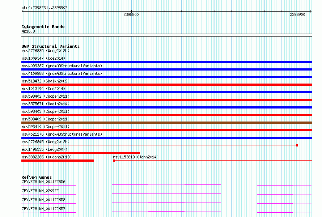The height and width of the screenshot is (217, 322).
Task: Click the chr4:2398734..2398907 region label
Action: [x=45, y=8]
